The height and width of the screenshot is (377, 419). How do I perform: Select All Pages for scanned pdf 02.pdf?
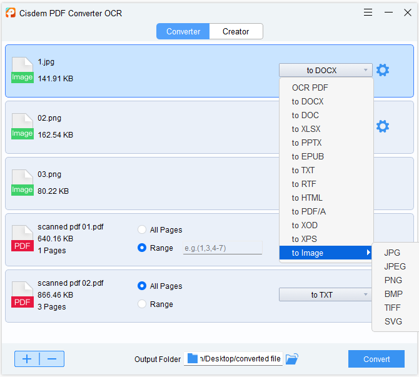tap(142, 286)
